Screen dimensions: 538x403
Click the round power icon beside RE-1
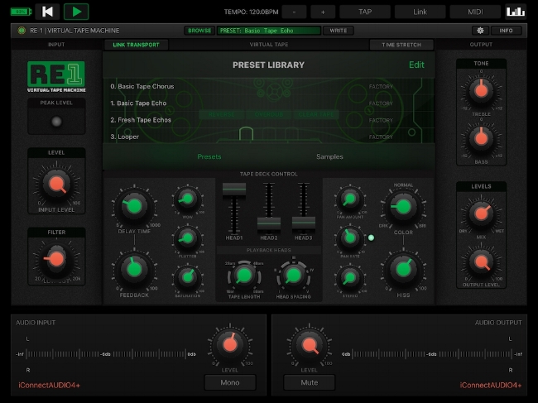click(x=22, y=31)
